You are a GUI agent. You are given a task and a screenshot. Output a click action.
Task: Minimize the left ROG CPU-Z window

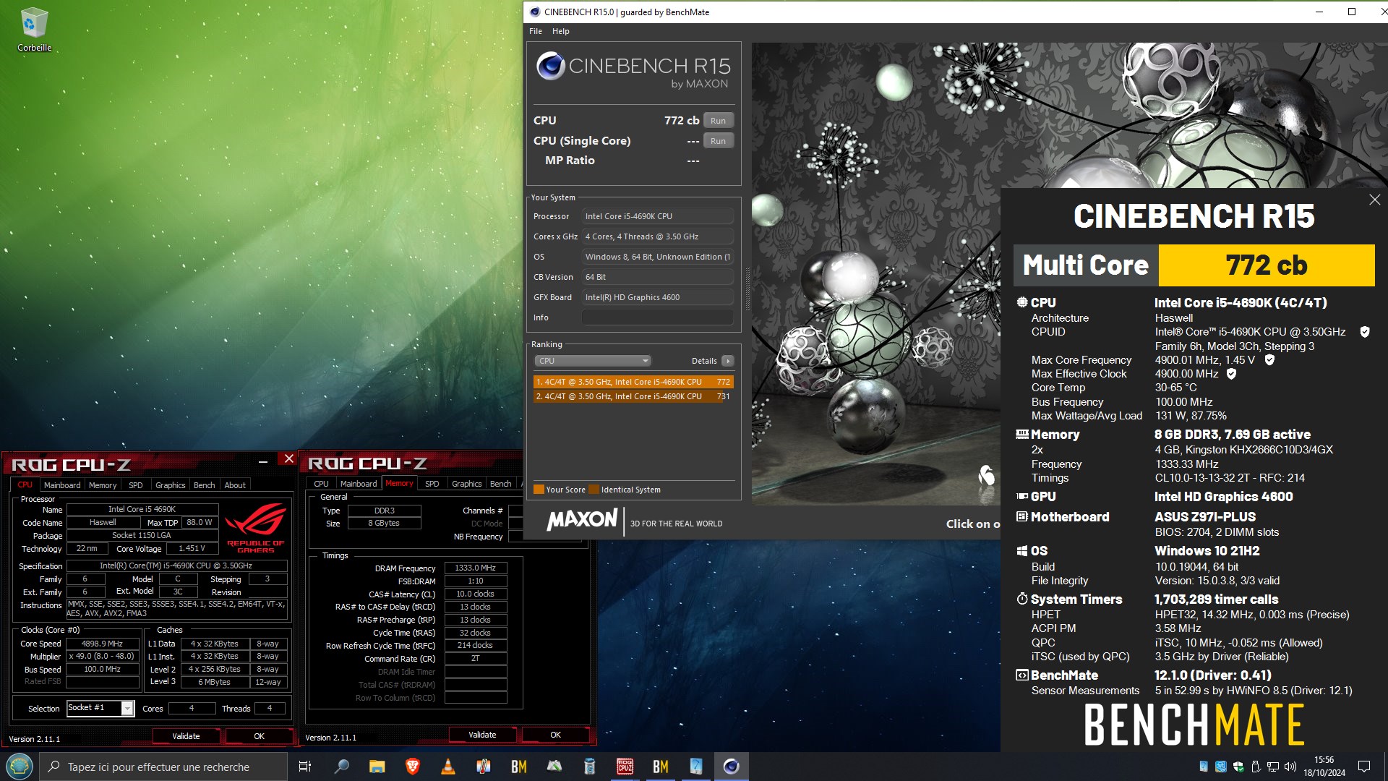pyautogui.click(x=263, y=461)
